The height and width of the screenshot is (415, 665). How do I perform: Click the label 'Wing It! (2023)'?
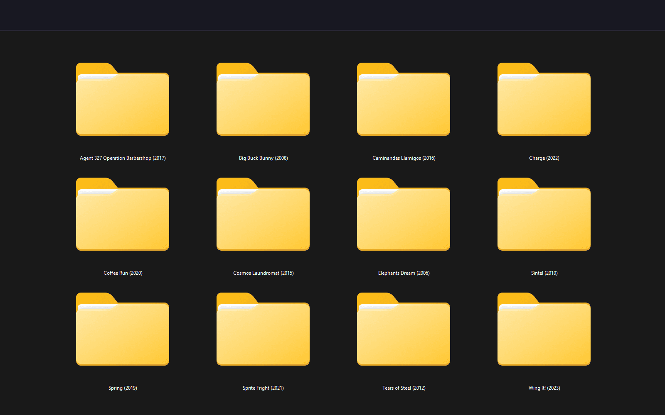pos(544,388)
